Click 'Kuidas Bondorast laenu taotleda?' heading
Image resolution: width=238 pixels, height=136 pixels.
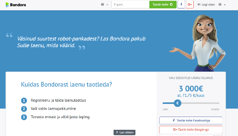pyautogui.click(x=66, y=84)
